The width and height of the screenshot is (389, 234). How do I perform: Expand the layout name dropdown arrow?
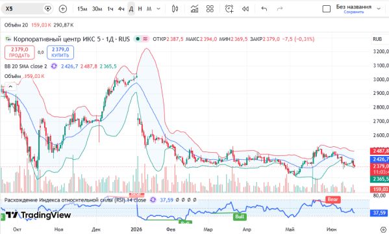(x=379, y=8)
